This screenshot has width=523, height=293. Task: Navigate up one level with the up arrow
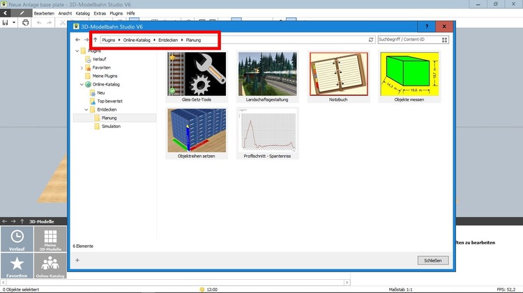coord(95,40)
